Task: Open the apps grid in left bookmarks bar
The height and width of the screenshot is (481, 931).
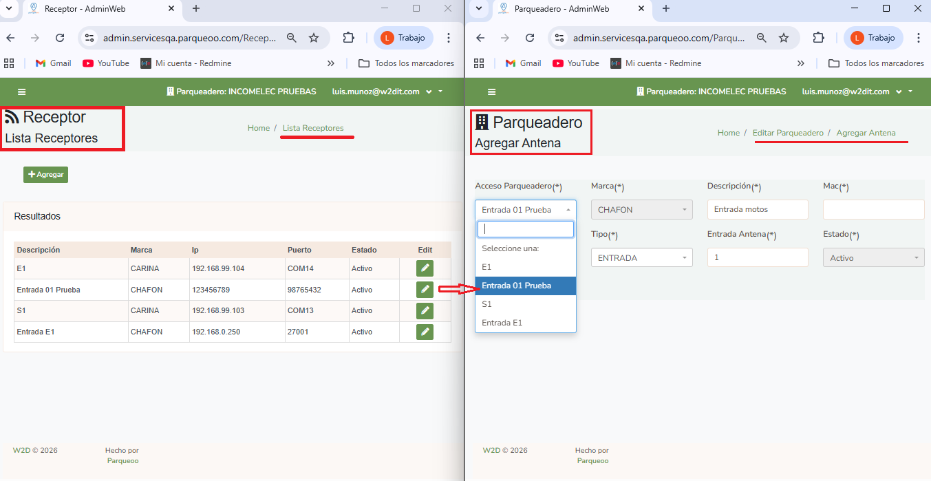Action: click(x=9, y=63)
